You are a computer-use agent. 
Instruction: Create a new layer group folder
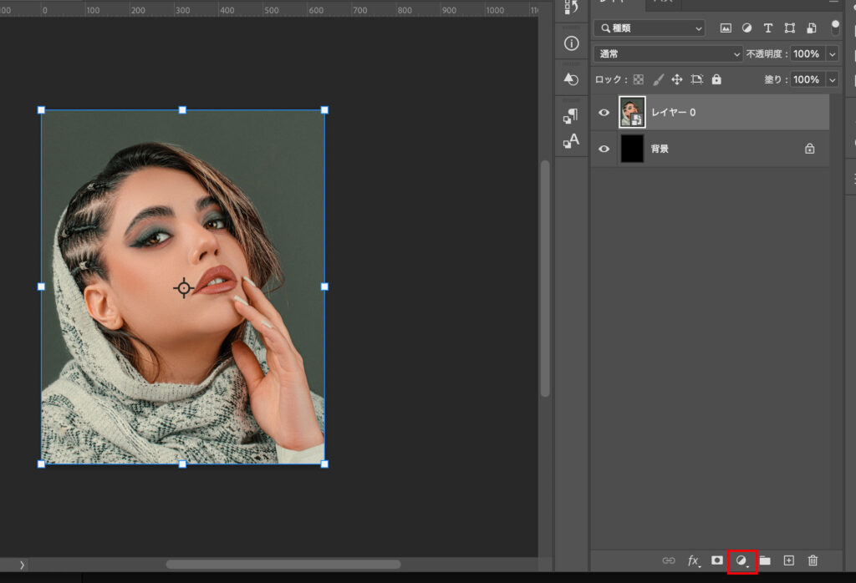point(765,560)
